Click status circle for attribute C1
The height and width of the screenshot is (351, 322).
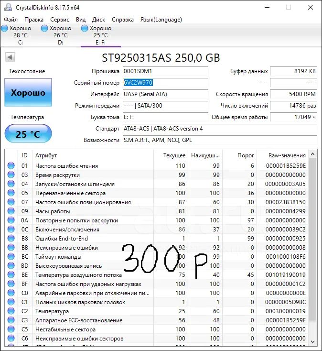(x=11, y=302)
